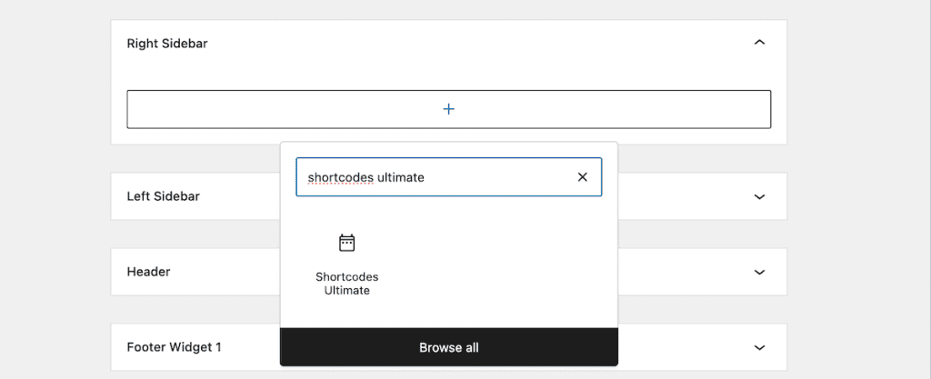
Task: Click the Shortcodes Ultimate block label
Action: click(x=346, y=284)
